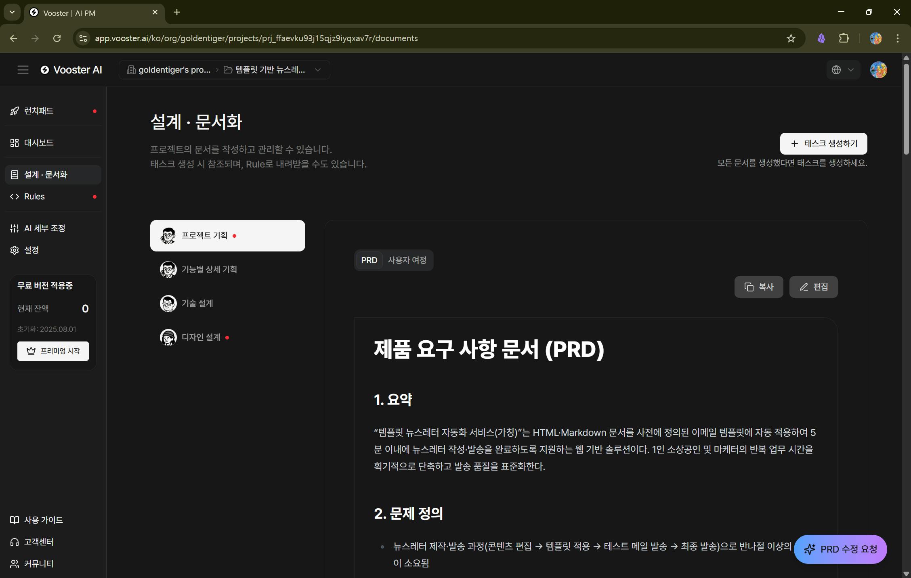Screen dimensions: 911x578
Task: Select 기술 설계 document section
Action: click(x=197, y=304)
